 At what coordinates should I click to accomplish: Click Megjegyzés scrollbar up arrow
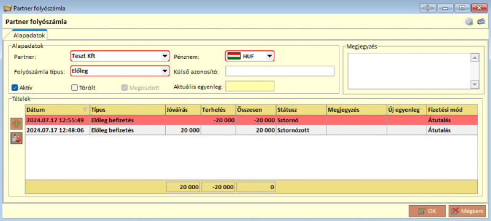[475, 58]
